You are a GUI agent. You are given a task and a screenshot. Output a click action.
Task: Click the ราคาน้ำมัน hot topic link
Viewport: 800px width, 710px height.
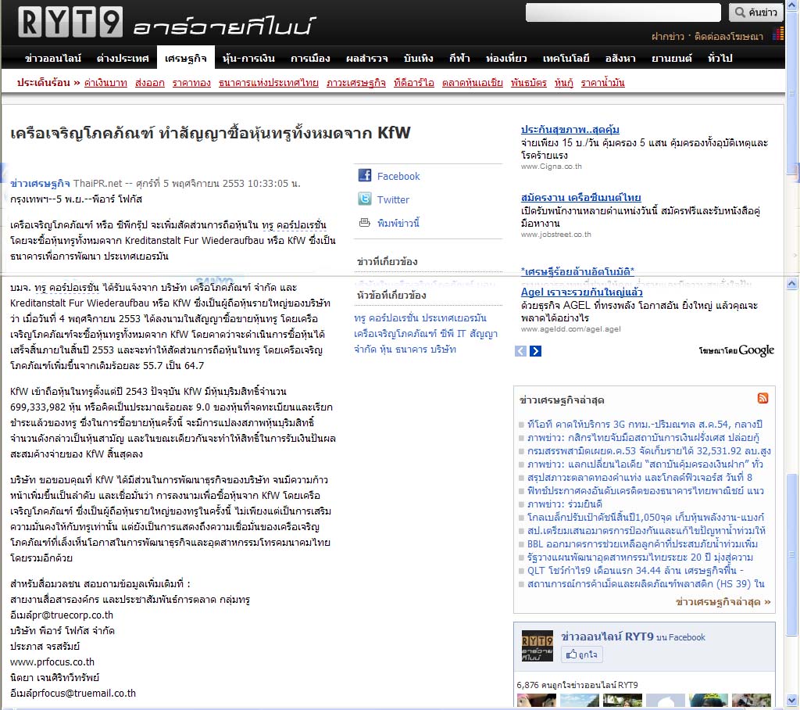click(602, 82)
